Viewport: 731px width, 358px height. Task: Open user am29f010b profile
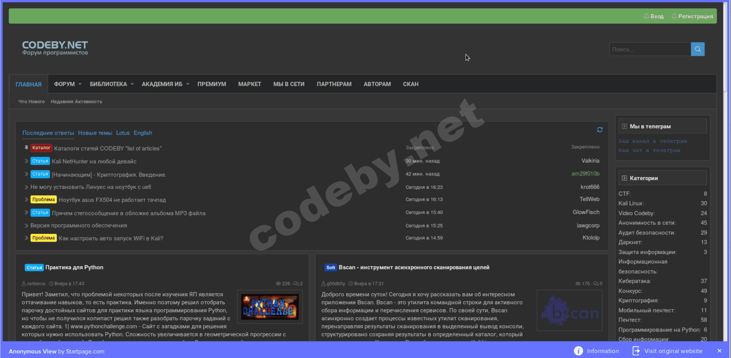[x=585, y=174]
